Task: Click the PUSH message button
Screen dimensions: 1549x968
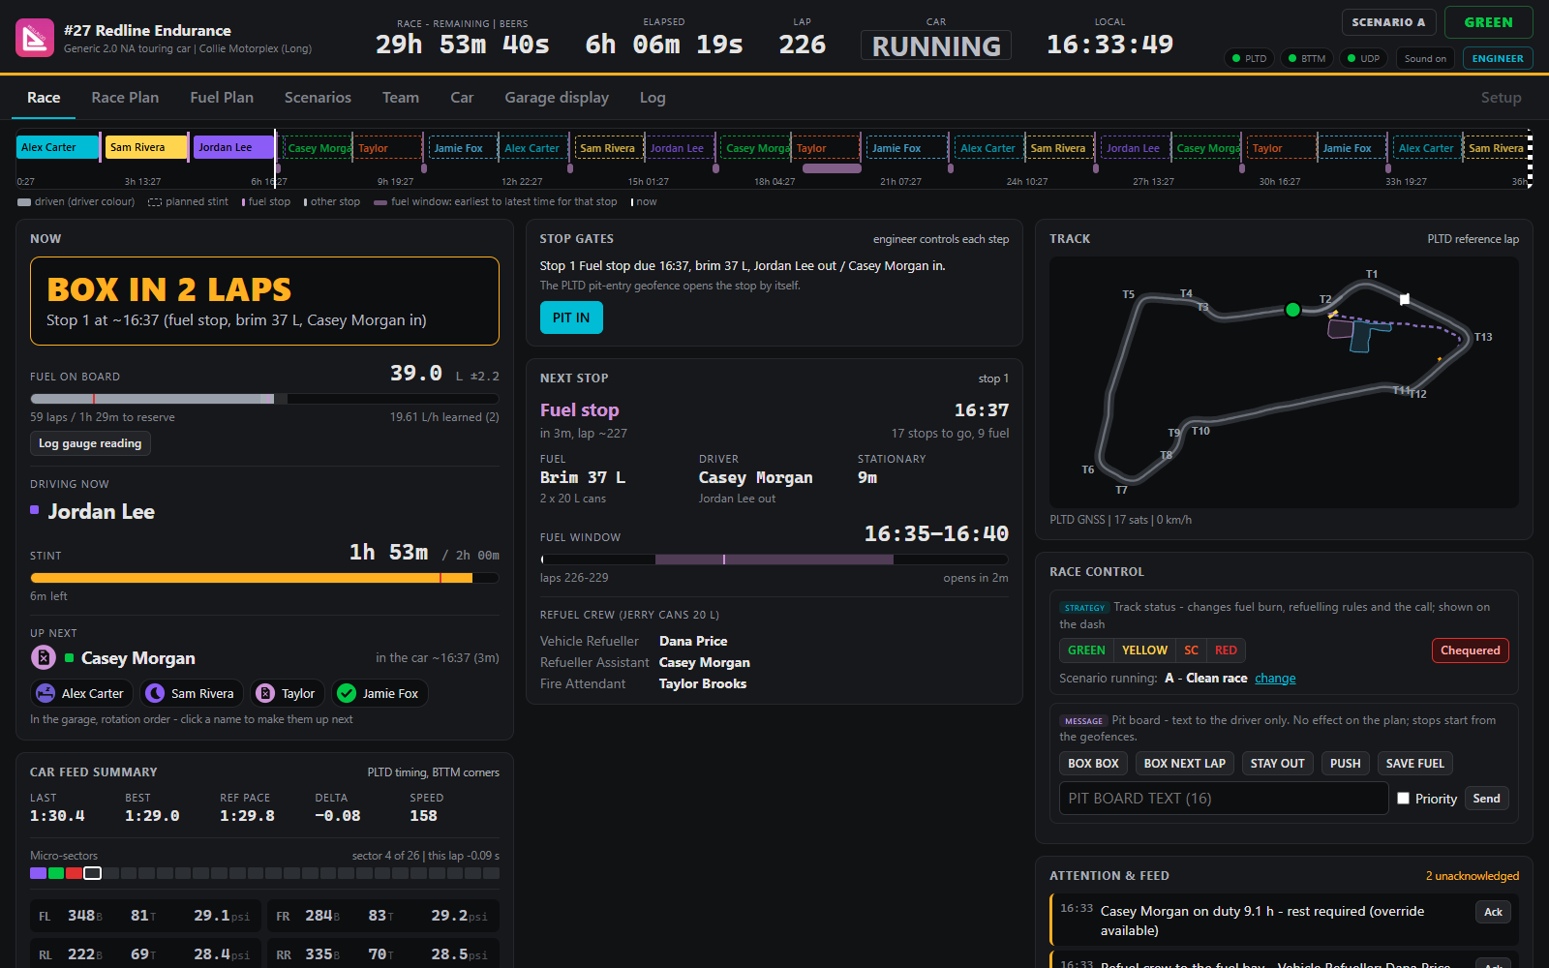Action: 1345,764
